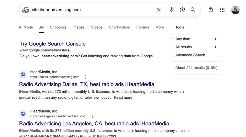Click 'Do you own iheartadvertising.com?' text
This screenshot has width=246, height=137.
(x=50, y=56)
